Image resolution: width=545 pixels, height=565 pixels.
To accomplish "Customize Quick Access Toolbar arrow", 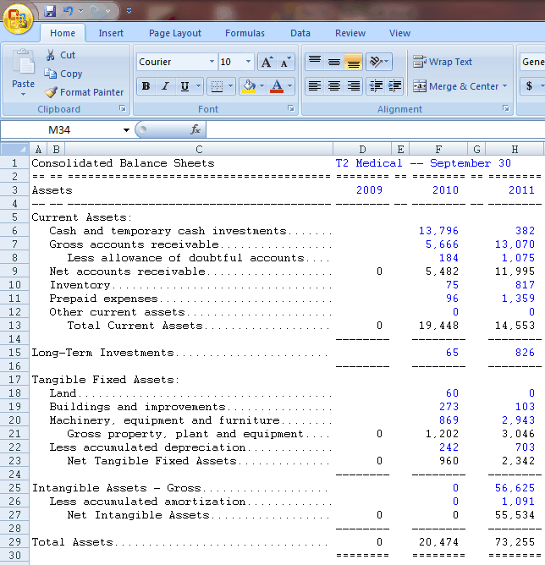I will point(129,11).
